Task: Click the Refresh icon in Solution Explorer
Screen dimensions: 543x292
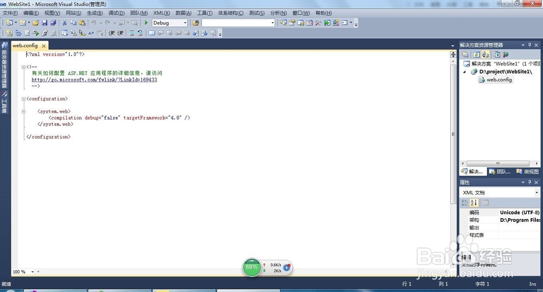Action: (477, 55)
